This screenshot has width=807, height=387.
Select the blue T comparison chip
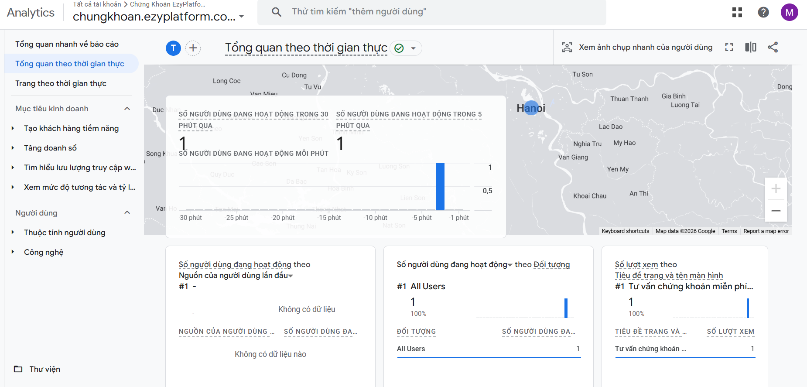(174, 48)
